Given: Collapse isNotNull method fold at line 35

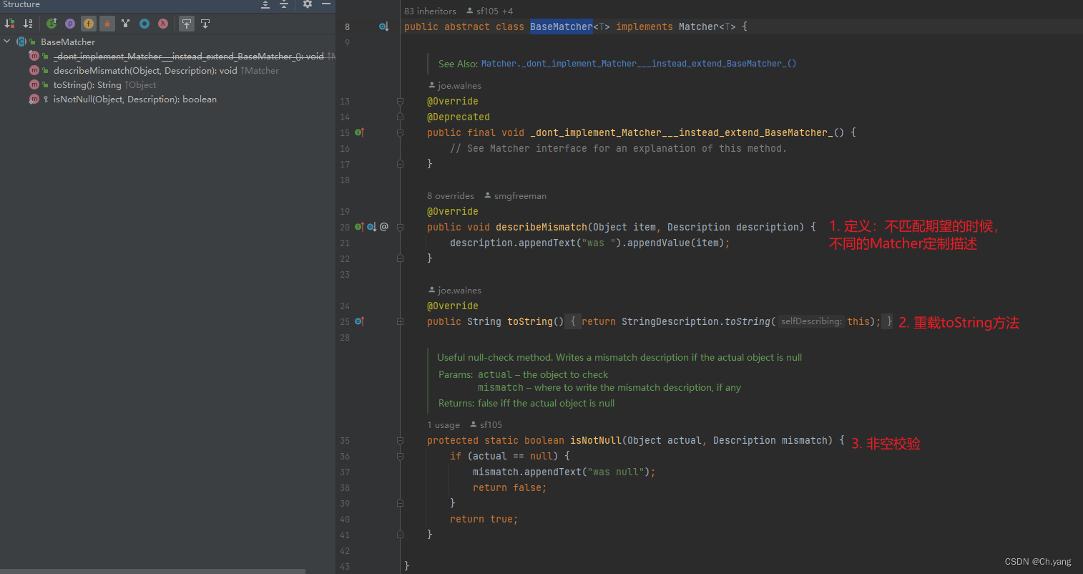Looking at the screenshot, I should 400,440.
